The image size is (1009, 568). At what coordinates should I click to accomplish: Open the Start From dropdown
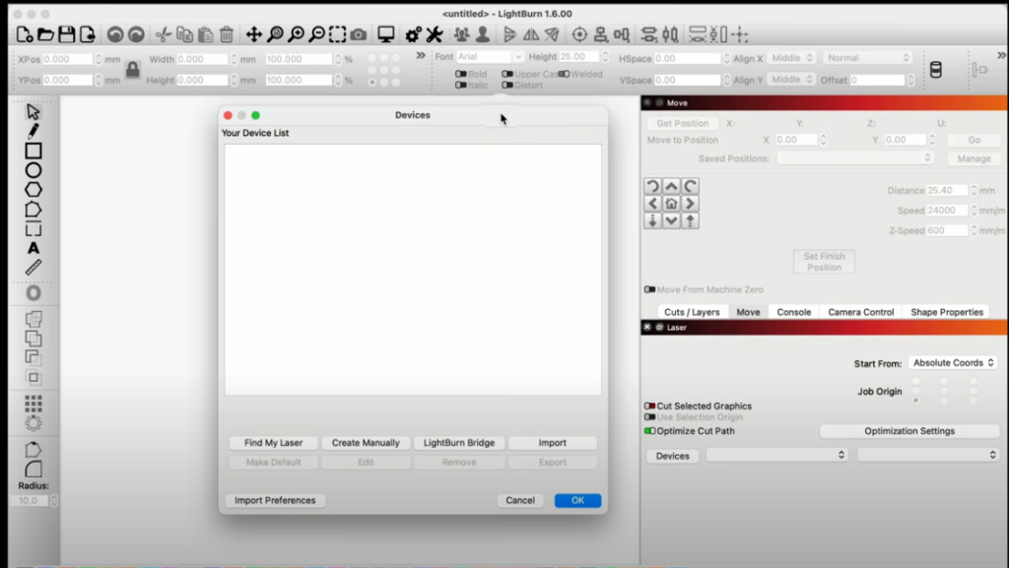(953, 363)
